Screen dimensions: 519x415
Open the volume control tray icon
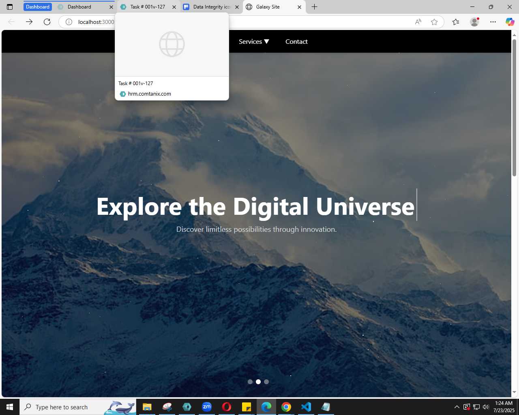coord(486,407)
